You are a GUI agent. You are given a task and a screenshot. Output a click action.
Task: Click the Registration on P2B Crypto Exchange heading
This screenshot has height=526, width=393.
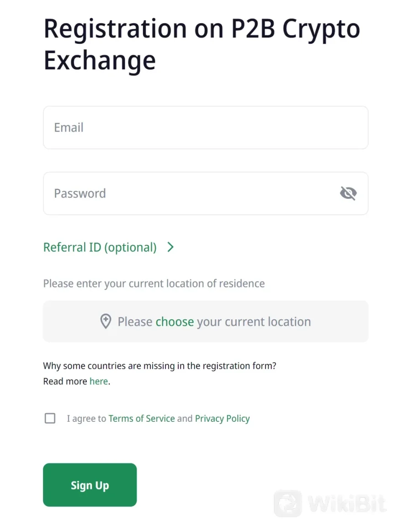202,44
